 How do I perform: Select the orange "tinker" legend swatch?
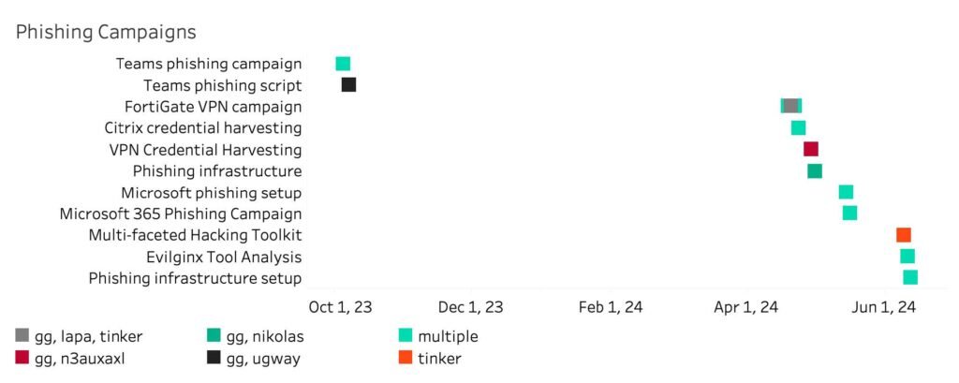click(406, 358)
